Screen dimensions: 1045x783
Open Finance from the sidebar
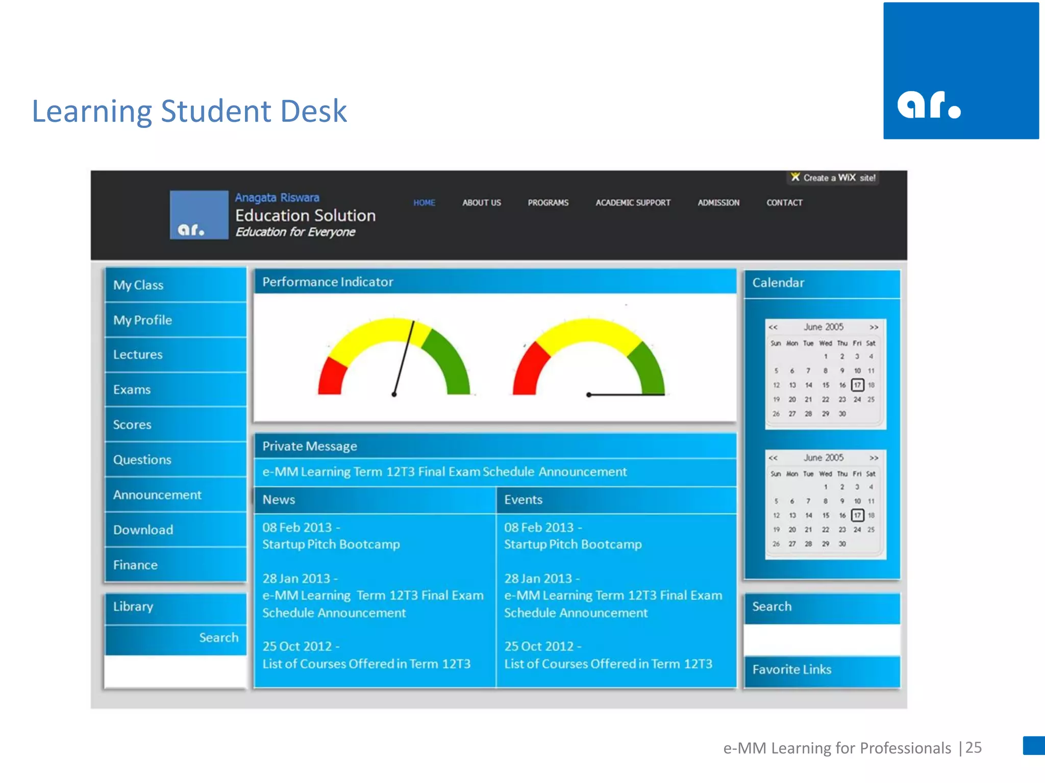[x=176, y=565]
